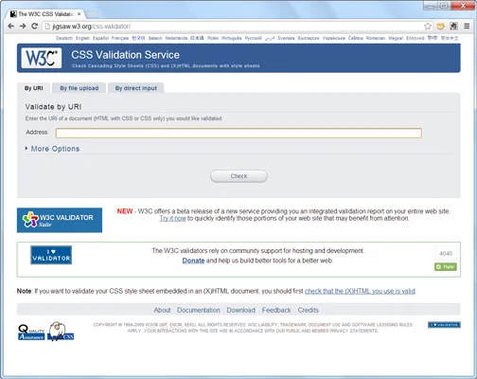Viewport: 477px width, 379px height.
Task: Switch the page language to Svenska
Action: click(286, 38)
